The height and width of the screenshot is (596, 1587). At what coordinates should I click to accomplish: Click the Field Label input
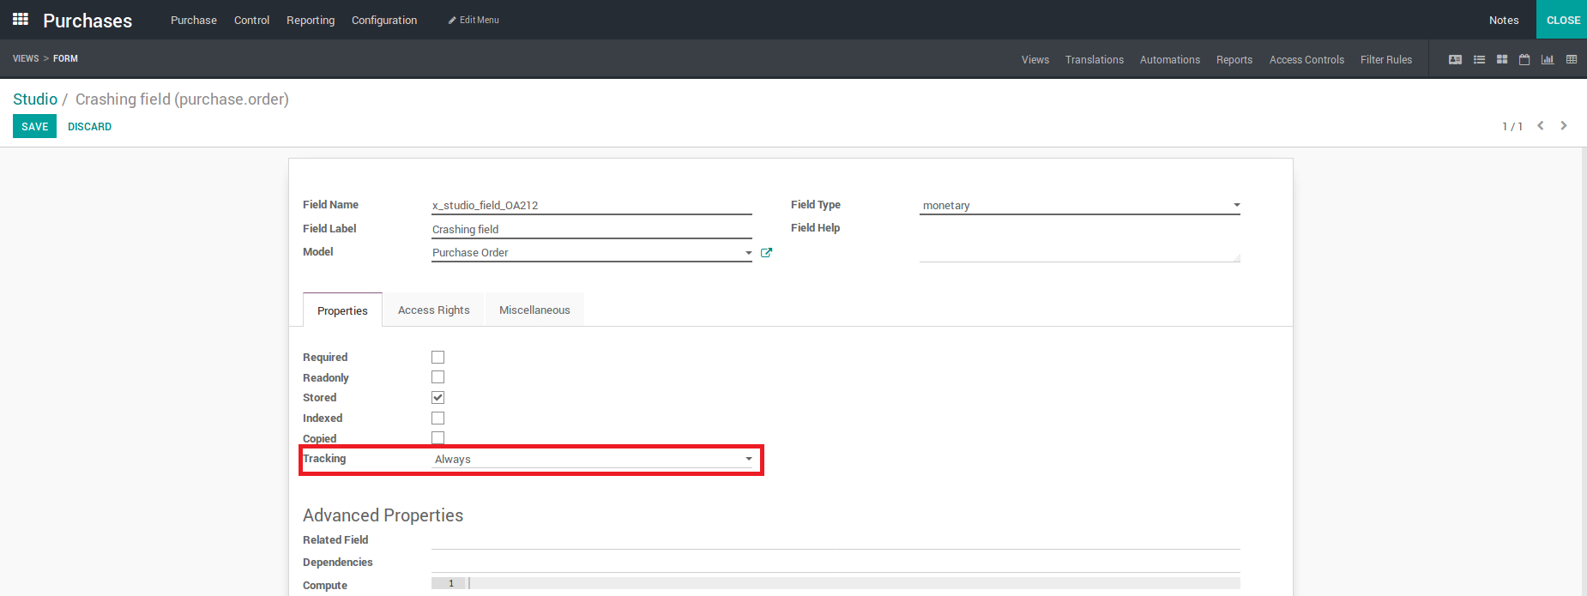tap(592, 229)
